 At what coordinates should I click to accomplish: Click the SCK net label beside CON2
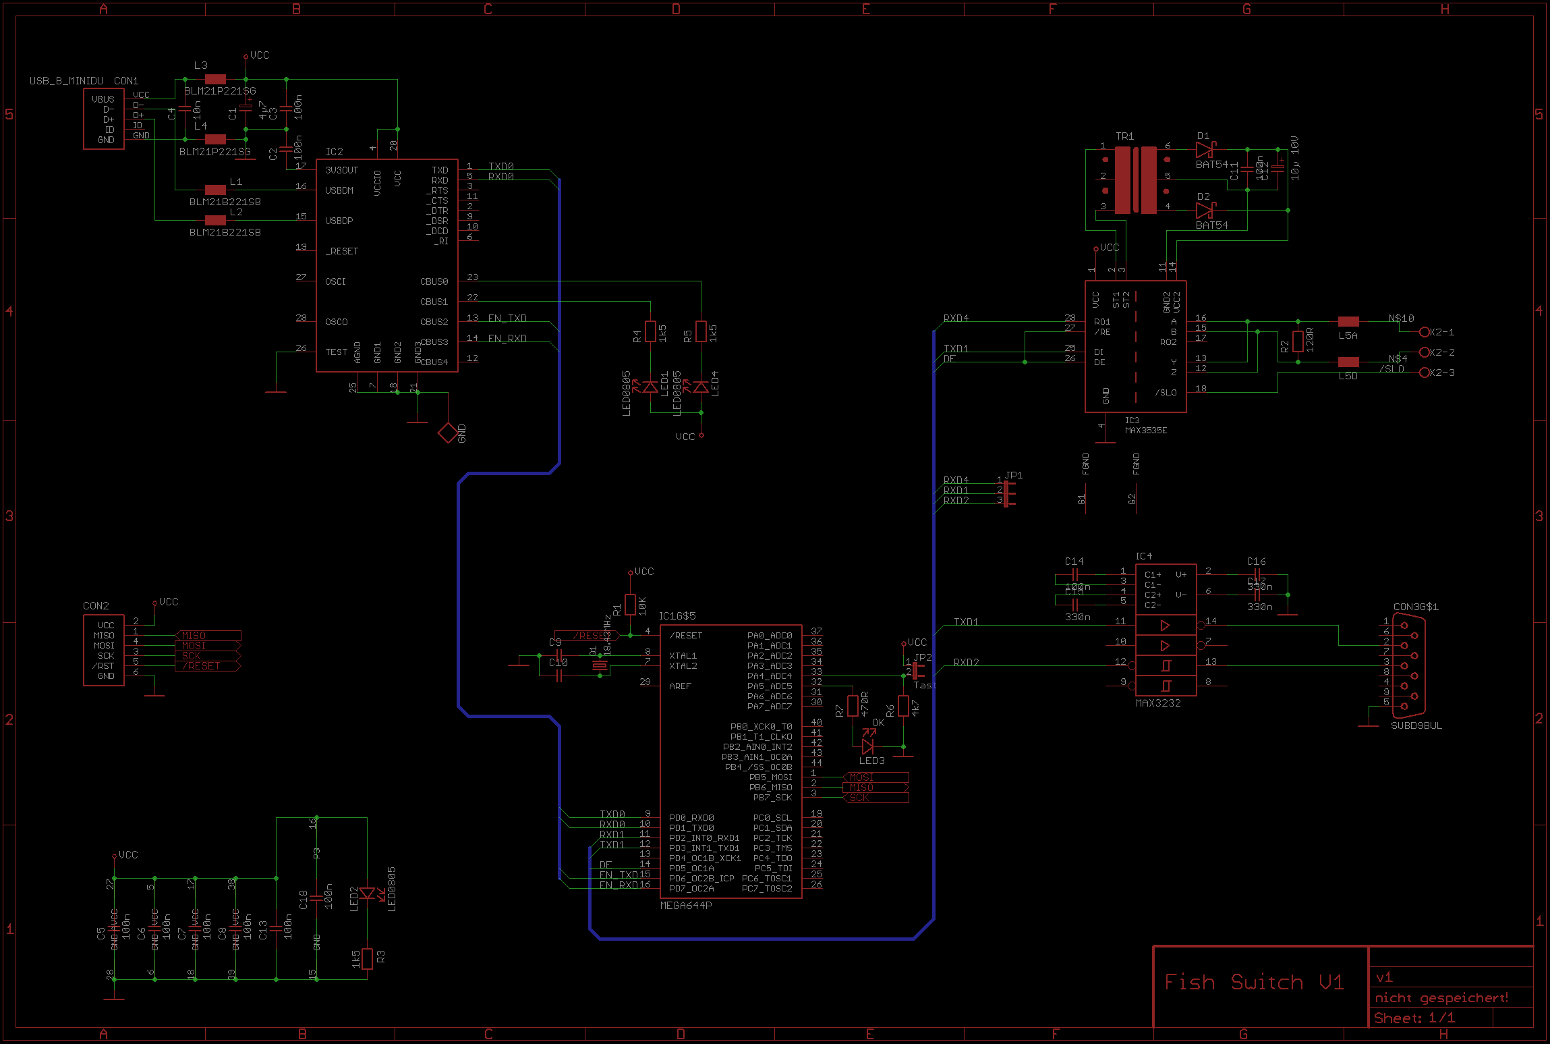pos(208,656)
